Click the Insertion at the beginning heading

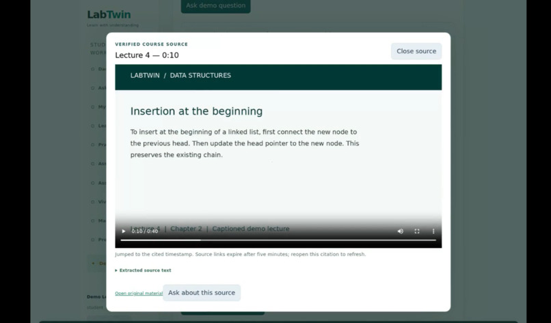click(x=196, y=111)
